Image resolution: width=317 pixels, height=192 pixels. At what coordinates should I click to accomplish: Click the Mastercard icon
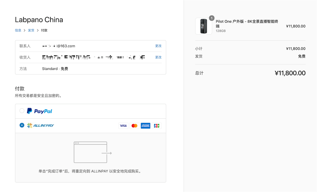pos(134,126)
